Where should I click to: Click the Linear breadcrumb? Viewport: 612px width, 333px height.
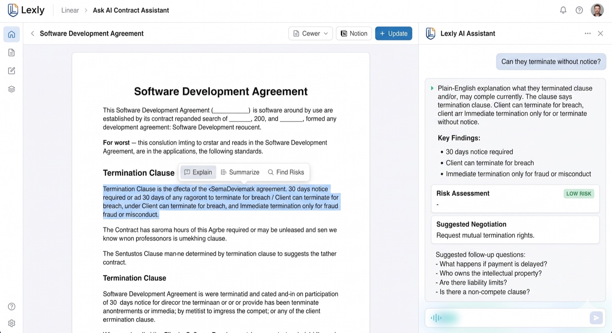coord(70,10)
